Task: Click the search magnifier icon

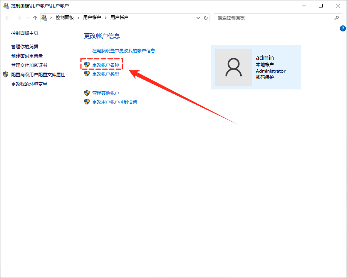Action: point(337,18)
